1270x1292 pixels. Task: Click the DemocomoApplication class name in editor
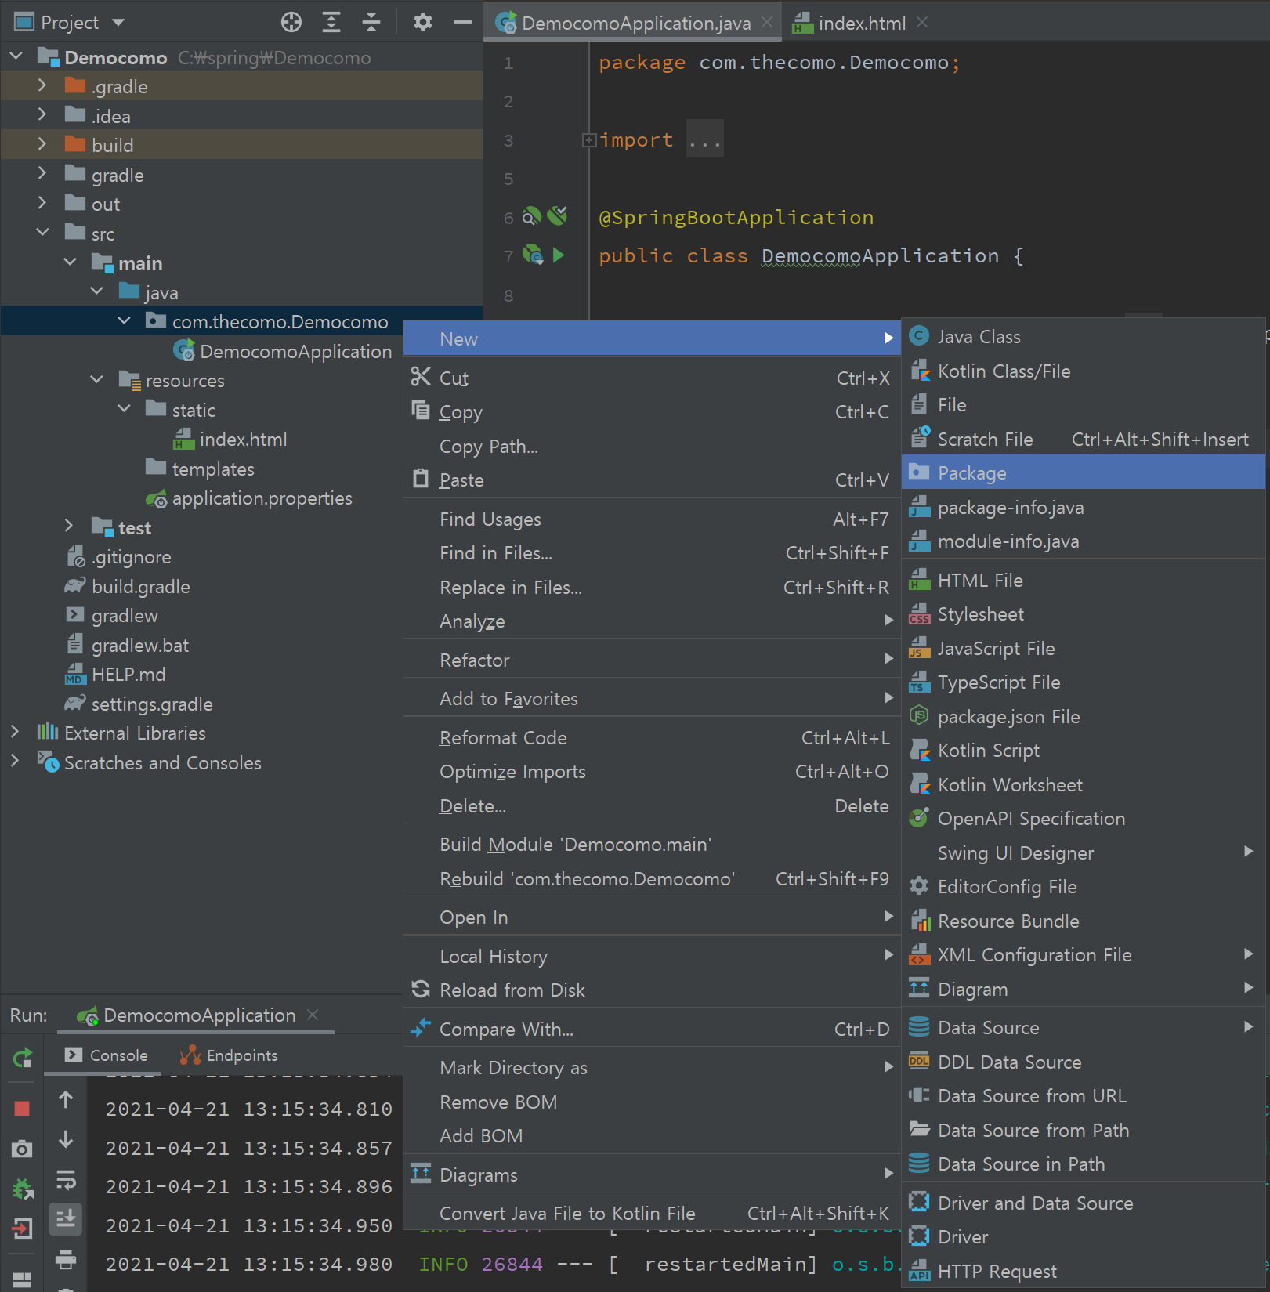(x=880, y=255)
